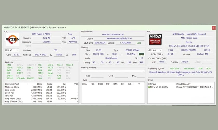Open the CPU #0 selector dropdown
Viewport: 218px width, 130px height.
tap(12, 50)
